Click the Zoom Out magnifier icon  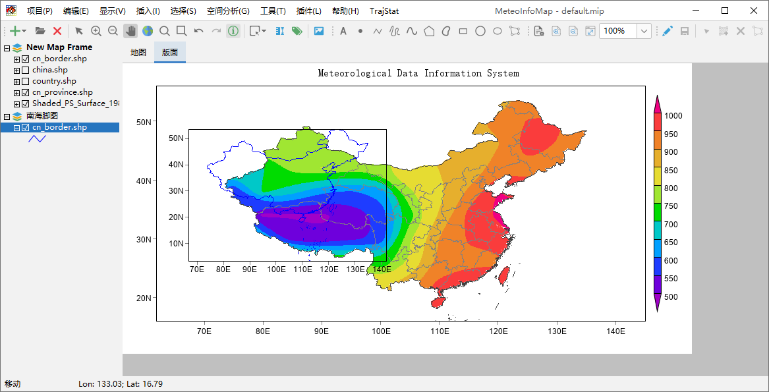tap(113, 31)
